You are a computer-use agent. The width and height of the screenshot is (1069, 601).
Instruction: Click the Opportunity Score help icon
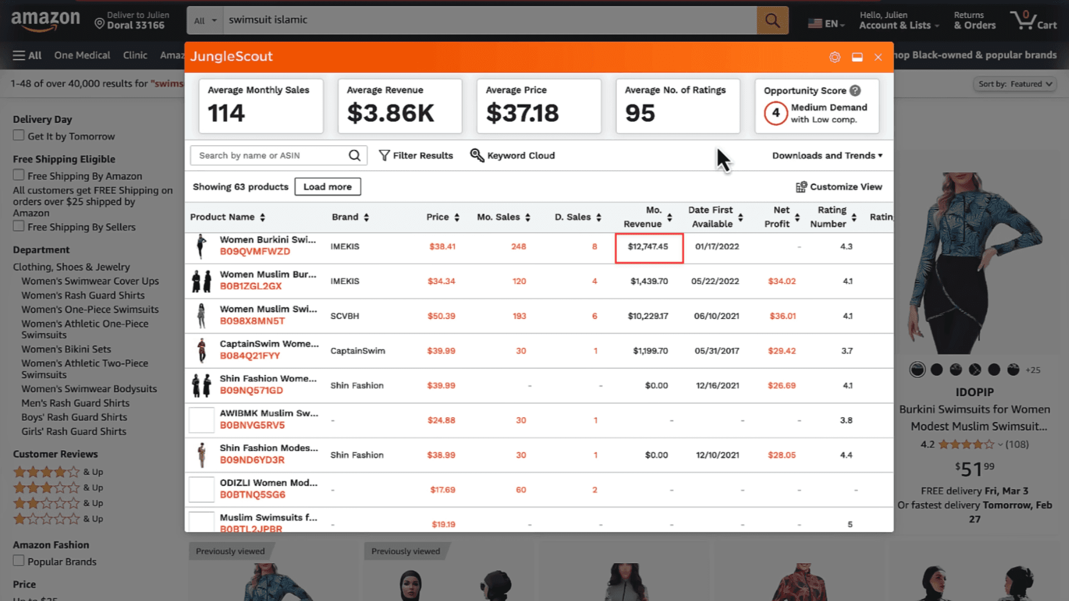click(x=855, y=90)
